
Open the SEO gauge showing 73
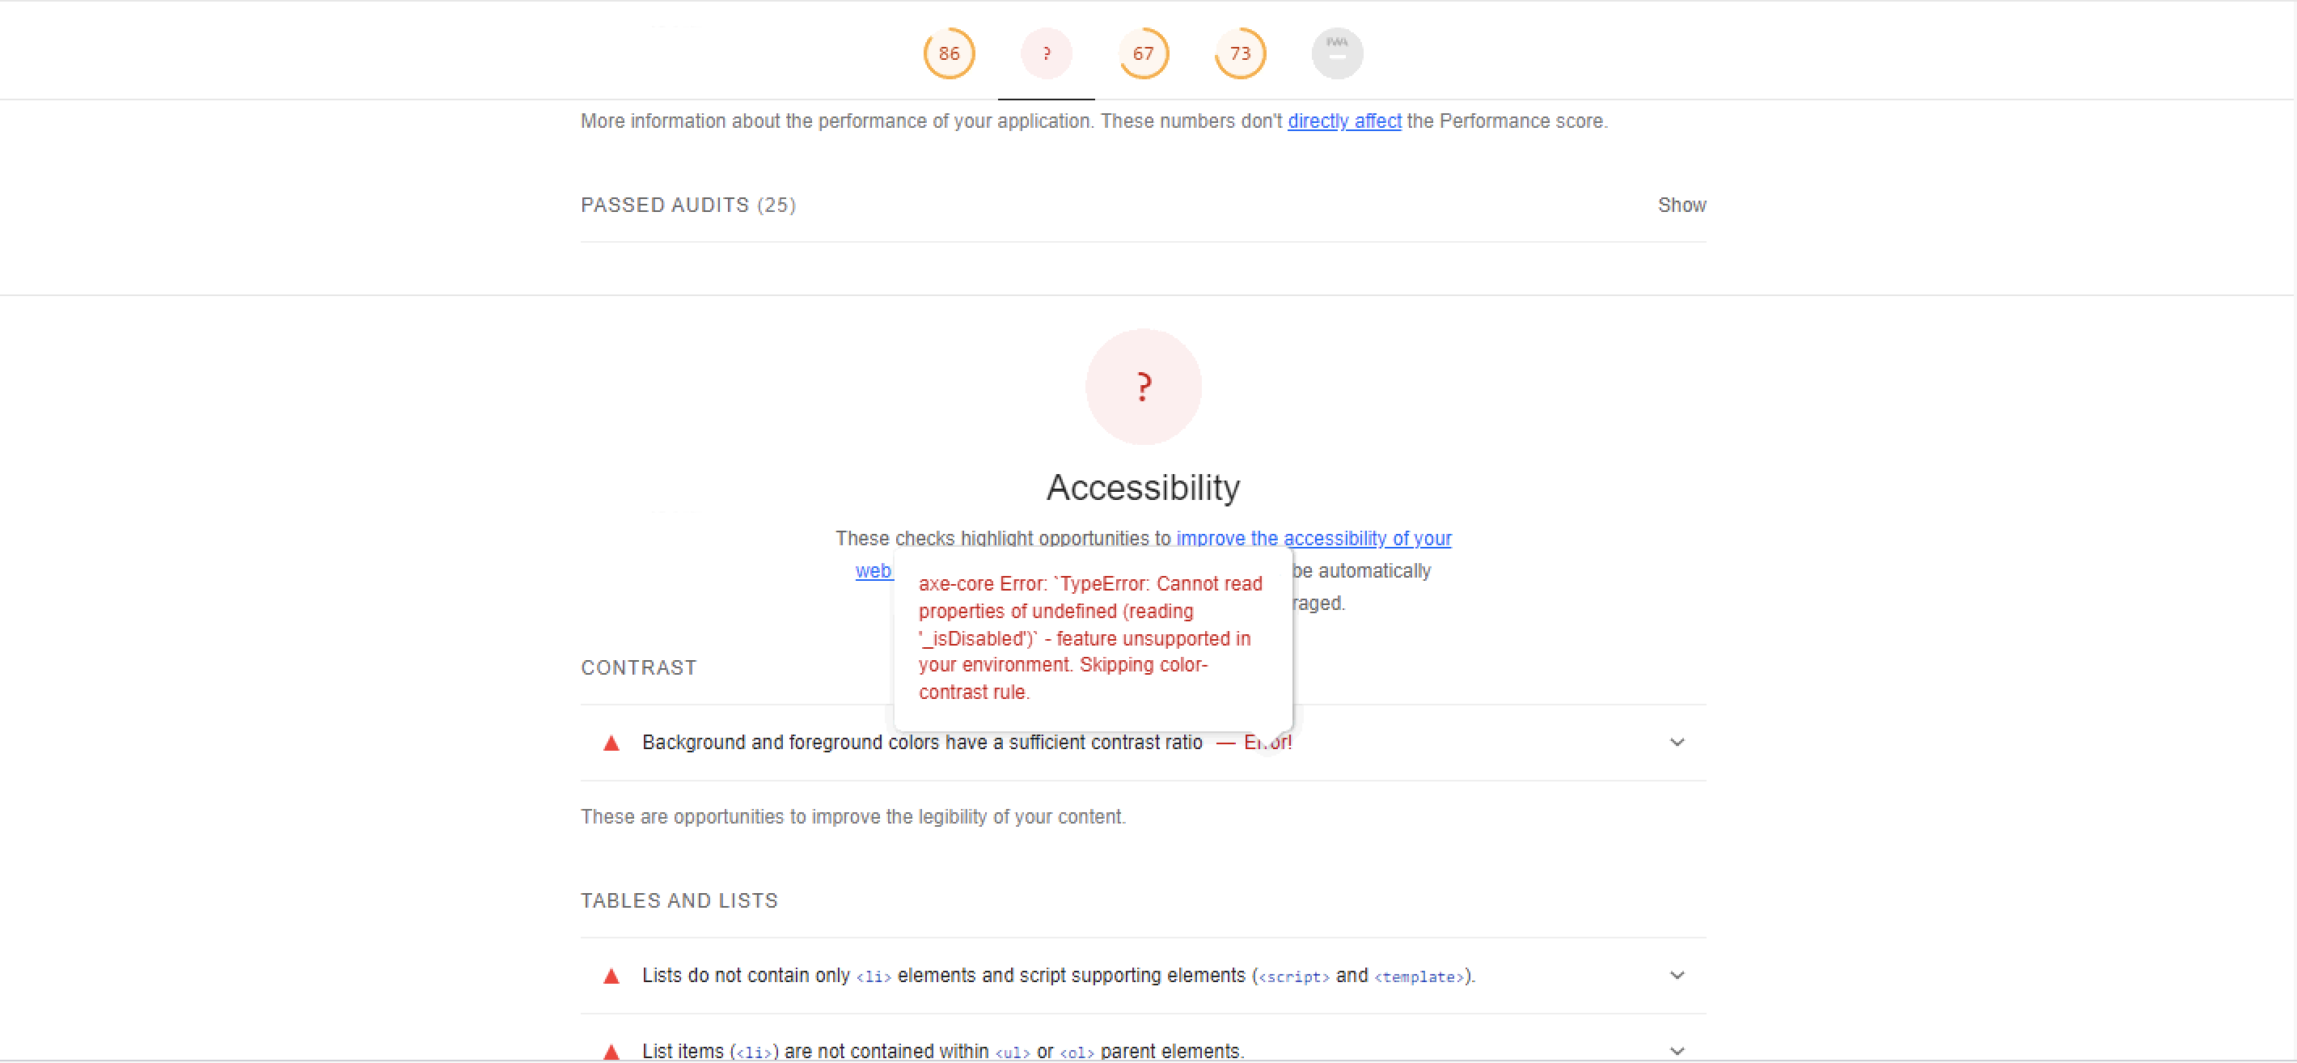pos(1239,53)
